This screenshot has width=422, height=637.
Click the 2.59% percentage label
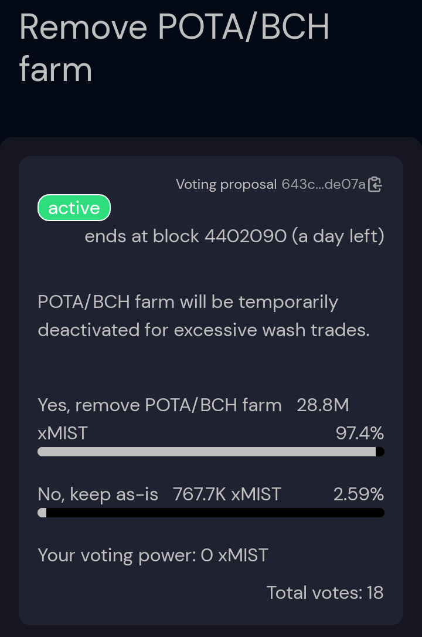tap(358, 494)
